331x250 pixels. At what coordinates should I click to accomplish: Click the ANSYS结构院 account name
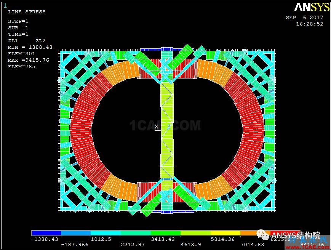pos(296,235)
